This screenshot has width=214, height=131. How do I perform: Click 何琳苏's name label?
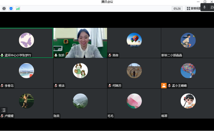(117, 86)
